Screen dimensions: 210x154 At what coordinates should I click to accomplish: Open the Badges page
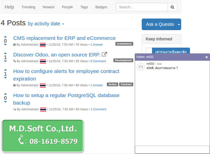101,7
